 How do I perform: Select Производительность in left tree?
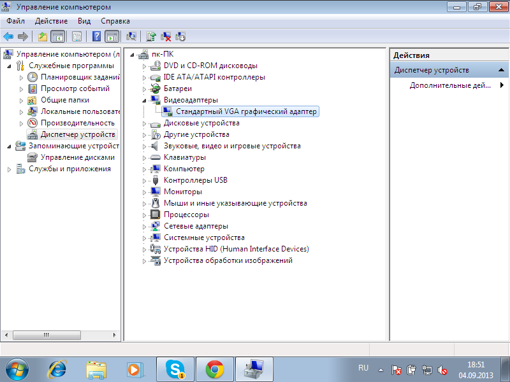[77, 123]
